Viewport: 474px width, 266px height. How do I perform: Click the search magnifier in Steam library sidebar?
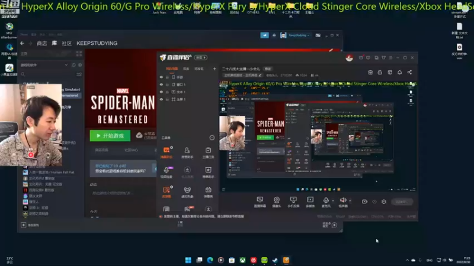tap(23, 74)
